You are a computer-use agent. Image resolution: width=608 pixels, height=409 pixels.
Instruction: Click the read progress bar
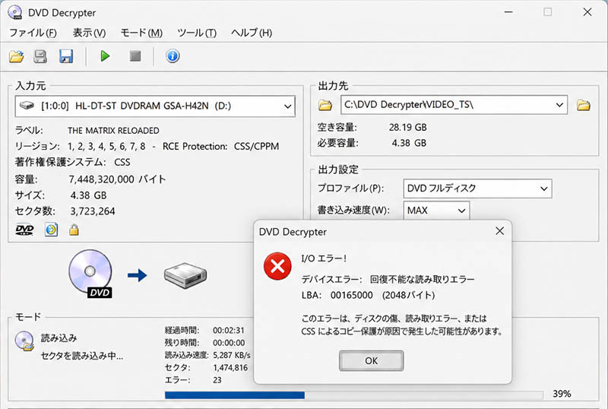(353, 395)
